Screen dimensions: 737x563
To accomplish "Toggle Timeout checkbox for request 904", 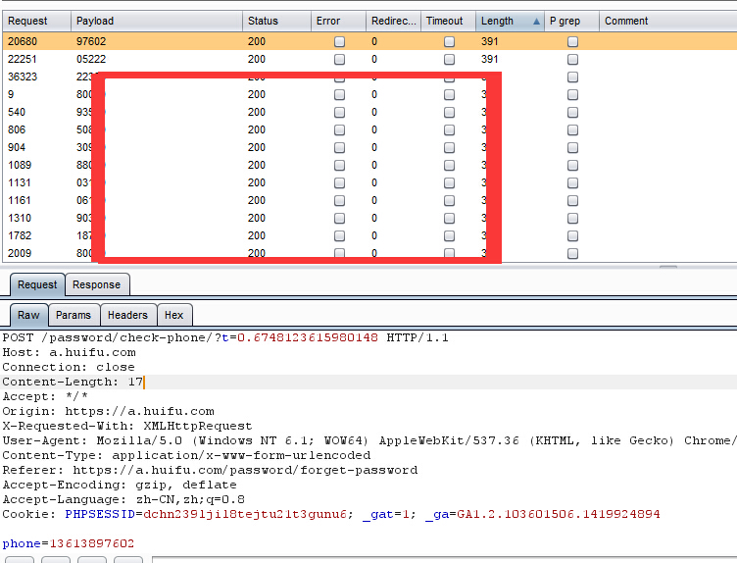I will (x=449, y=148).
